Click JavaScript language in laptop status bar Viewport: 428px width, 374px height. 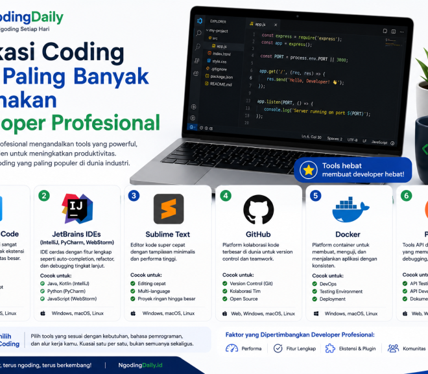379,143
